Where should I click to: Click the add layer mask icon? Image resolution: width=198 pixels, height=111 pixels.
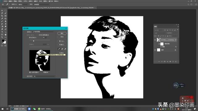(x=165, y=61)
